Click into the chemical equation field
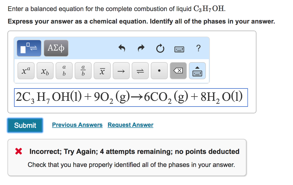This screenshot has height=185, width=293. click(x=131, y=97)
